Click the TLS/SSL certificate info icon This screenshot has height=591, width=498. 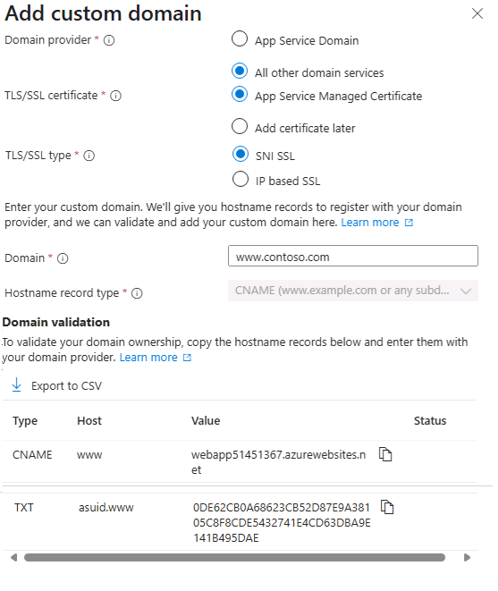(x=115, y=96)
